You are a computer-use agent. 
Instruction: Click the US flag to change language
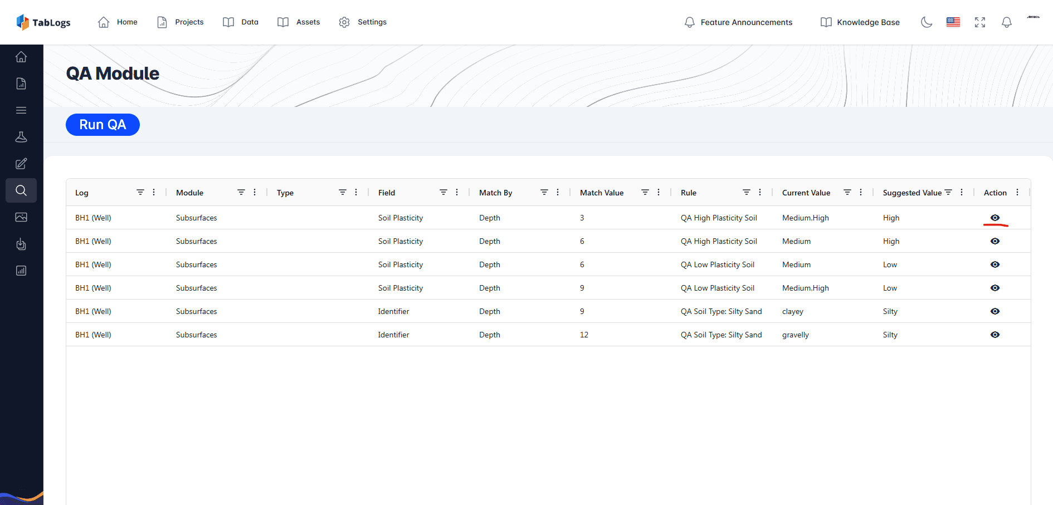pyautogui.click(x=953, y=22)
